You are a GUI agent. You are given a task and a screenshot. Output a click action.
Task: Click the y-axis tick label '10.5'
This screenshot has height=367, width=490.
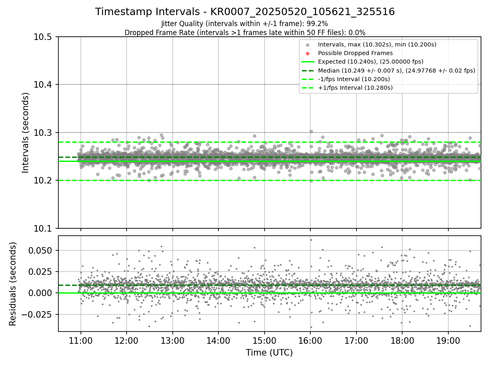(x=43, y=37)
